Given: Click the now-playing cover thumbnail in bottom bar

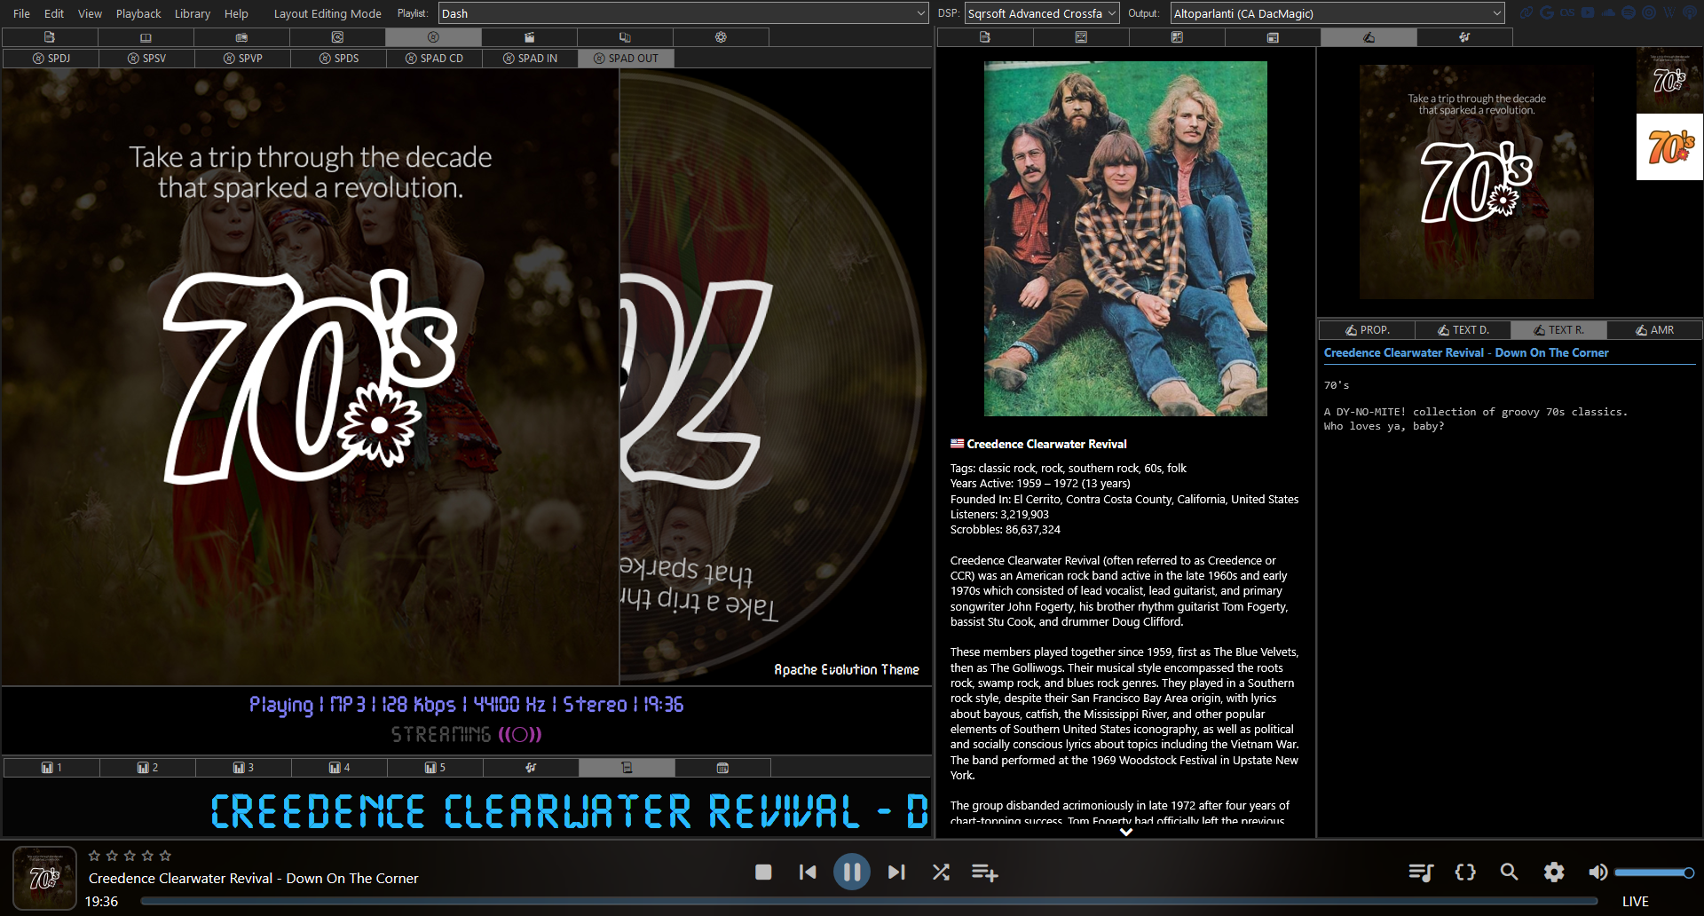Looking at the screenshot, I should (x=44, y=878).
